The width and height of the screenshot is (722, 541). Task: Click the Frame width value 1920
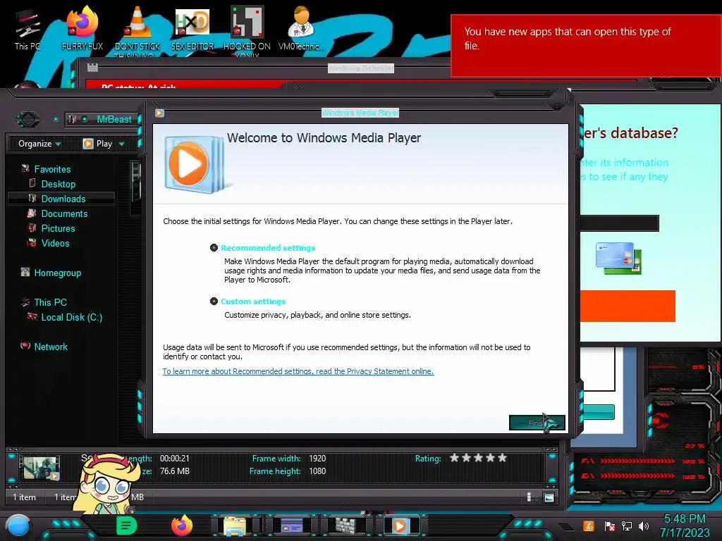pos(317,458)
